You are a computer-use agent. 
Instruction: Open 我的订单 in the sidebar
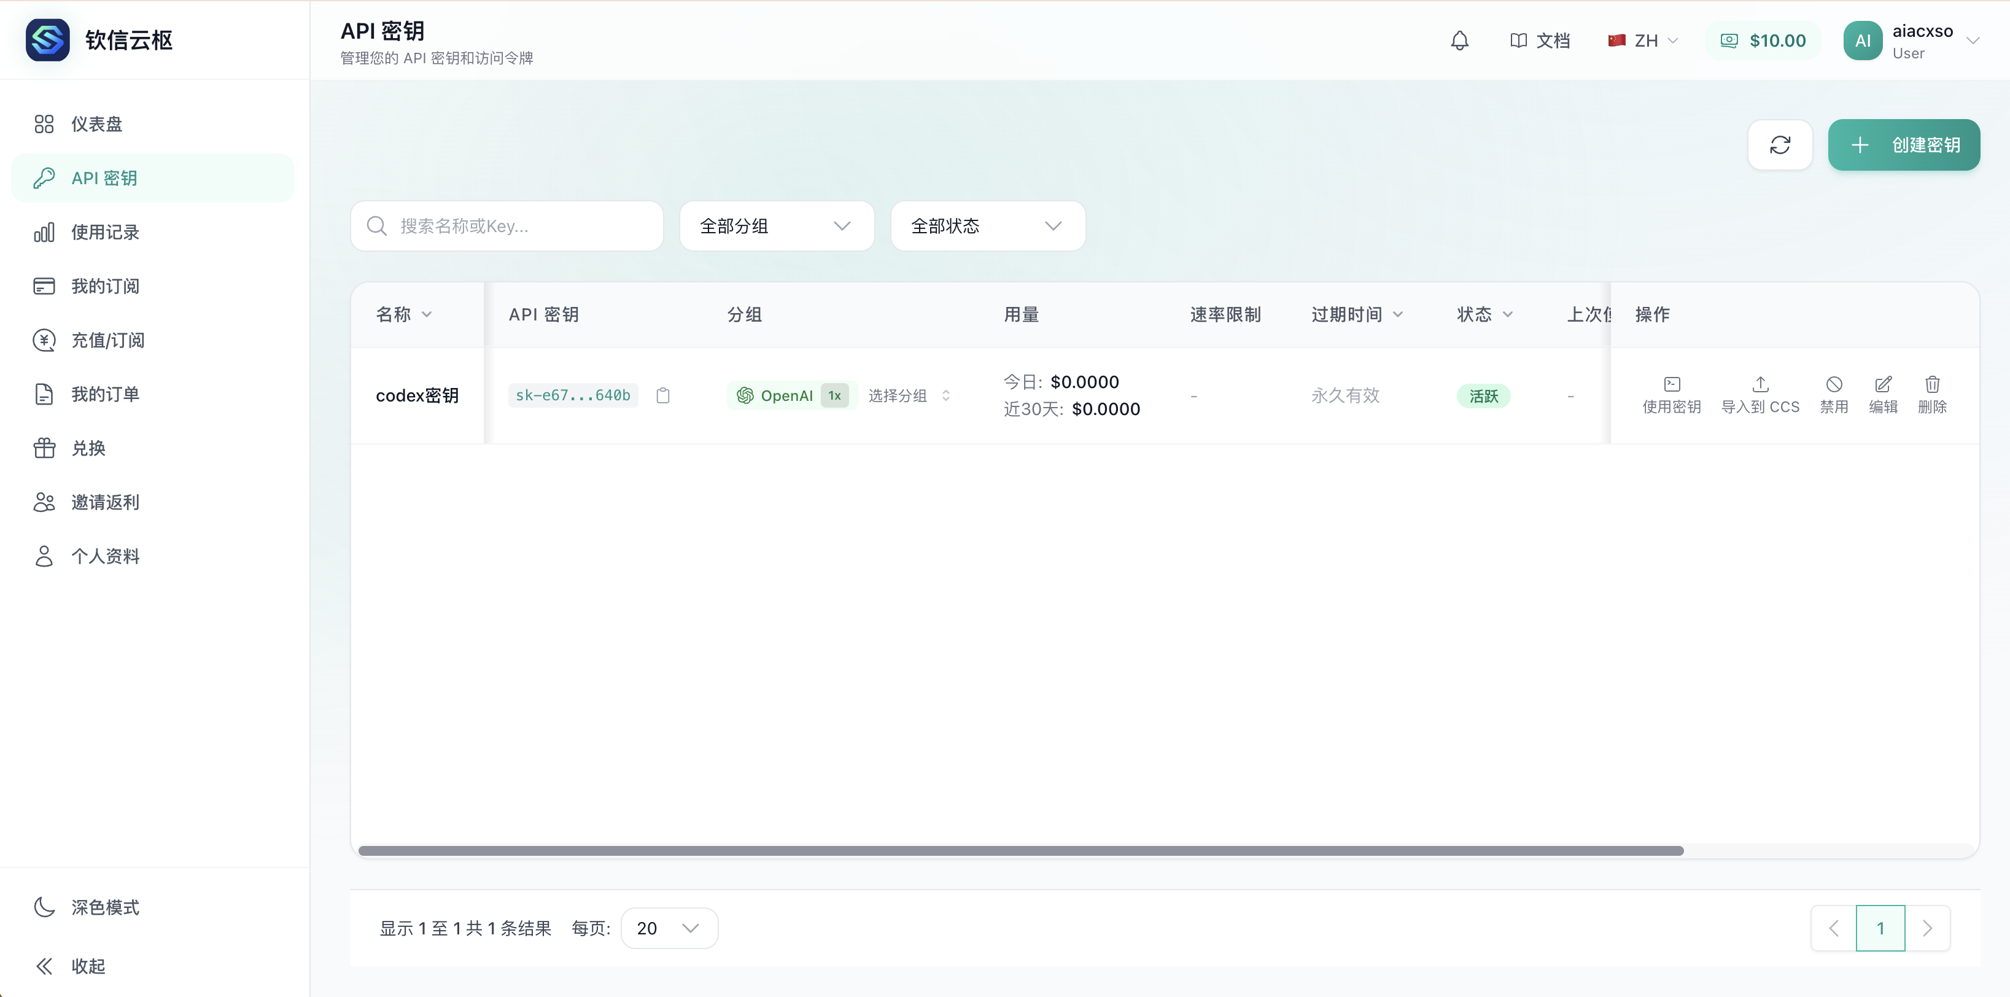coord(153,394)
